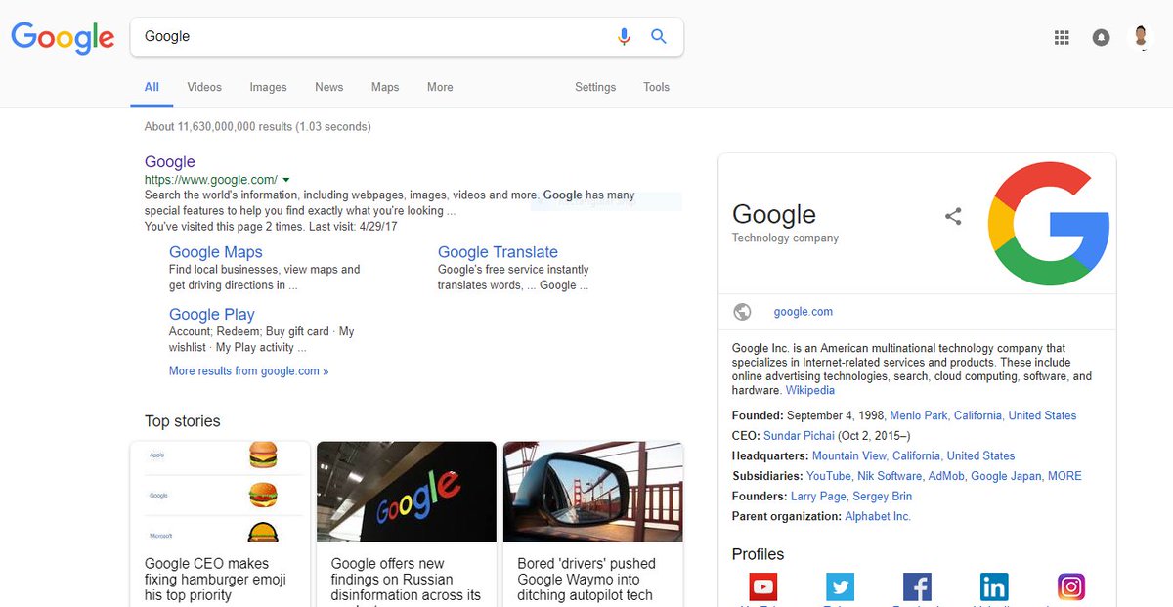Open story about fixing hamburger emoji
Viewport: 1173px width, 607px height.
point(215,580)
